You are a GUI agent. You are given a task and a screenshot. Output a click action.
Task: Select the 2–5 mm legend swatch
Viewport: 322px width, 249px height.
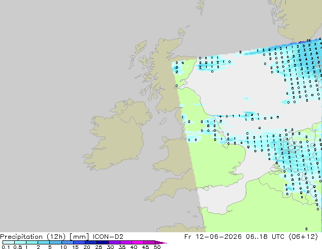pos(44,242)
